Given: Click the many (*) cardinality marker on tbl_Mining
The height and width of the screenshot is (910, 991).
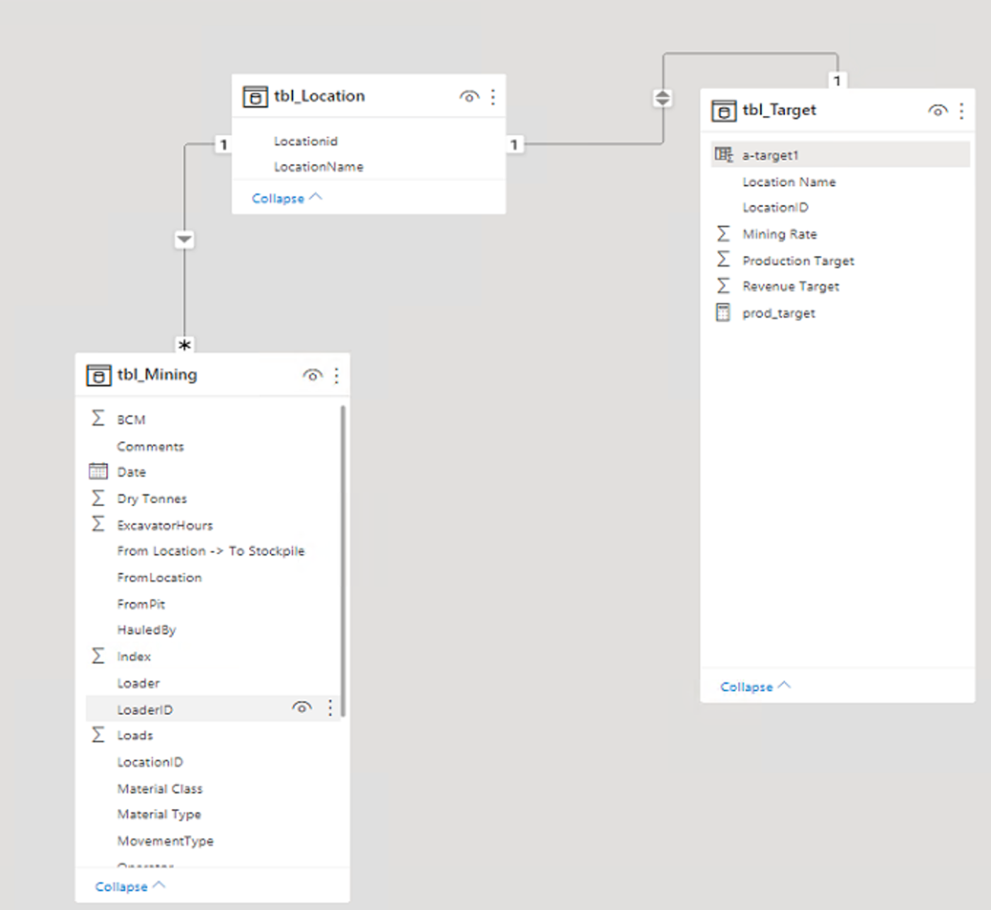Looking at the screenshot, I should (x=184, y=345).
